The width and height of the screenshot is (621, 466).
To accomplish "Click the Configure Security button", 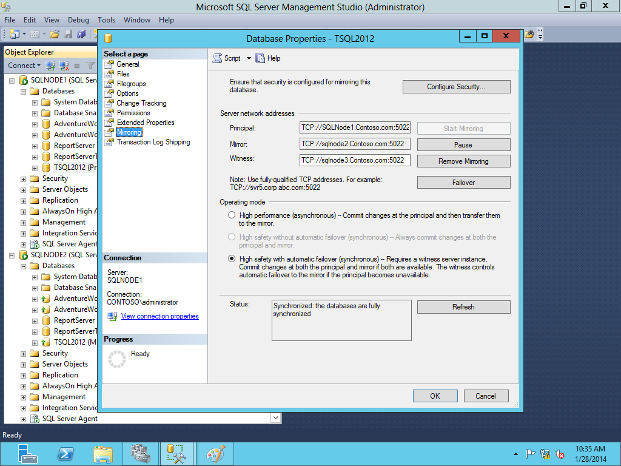I will point(456,87).
